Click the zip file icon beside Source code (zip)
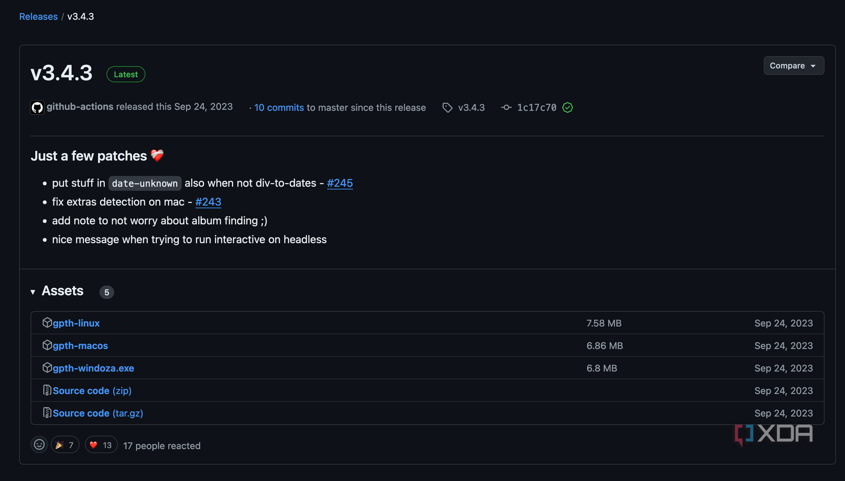The image size is (845, 481). (47, 390)
